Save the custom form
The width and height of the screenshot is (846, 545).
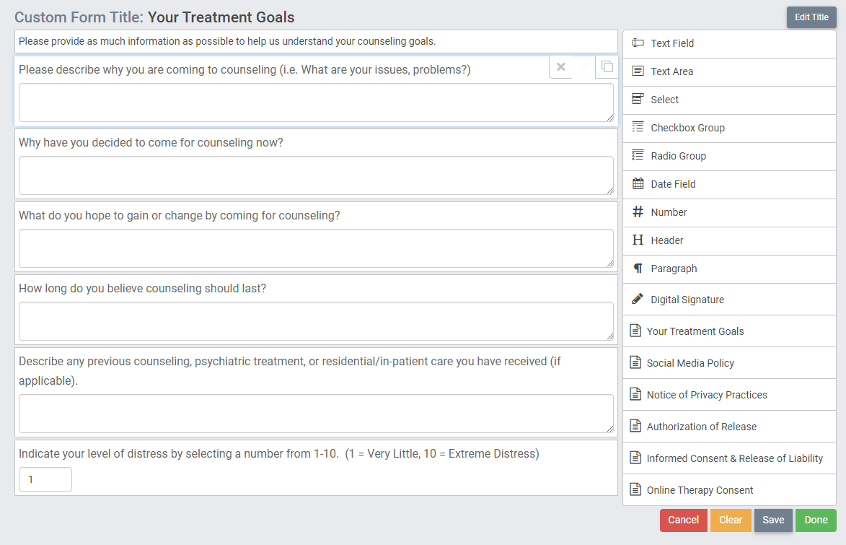773,520
